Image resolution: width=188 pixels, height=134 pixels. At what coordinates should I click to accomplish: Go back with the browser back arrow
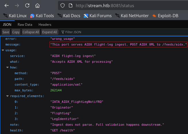[x=7, y=5]
